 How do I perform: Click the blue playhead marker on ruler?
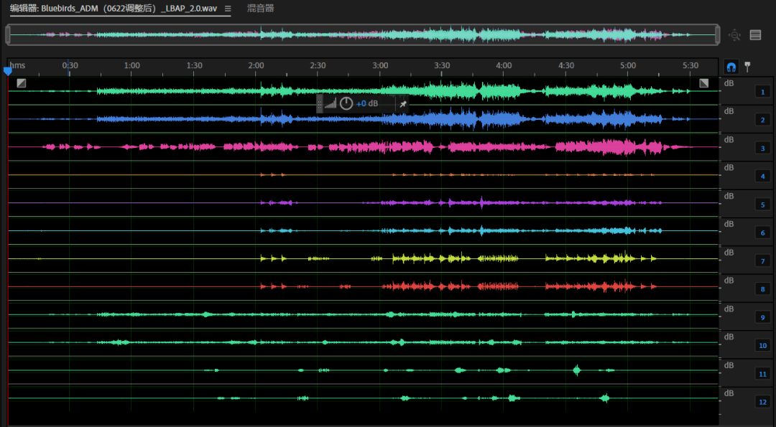(x=8, y=71)
